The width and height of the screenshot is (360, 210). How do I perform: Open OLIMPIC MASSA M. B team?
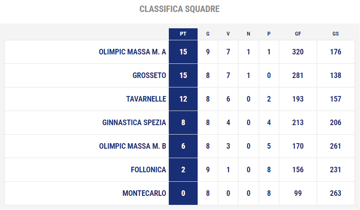132,146
